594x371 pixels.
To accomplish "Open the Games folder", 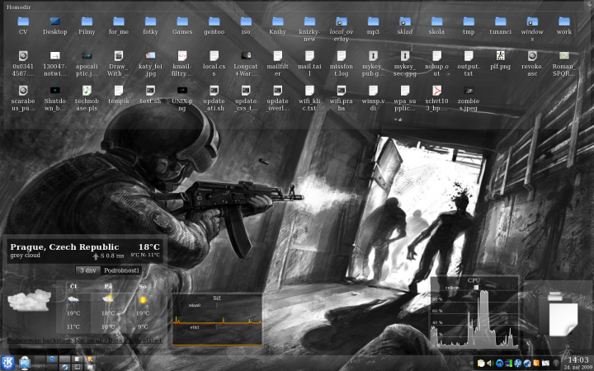I will 182,21.
